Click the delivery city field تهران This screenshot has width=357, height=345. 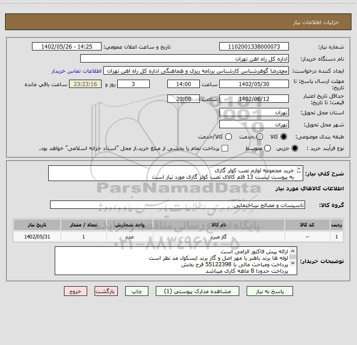click(x=254, y=125)
